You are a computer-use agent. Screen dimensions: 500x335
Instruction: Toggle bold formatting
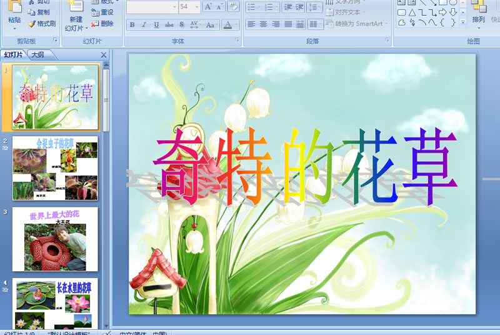132,25
